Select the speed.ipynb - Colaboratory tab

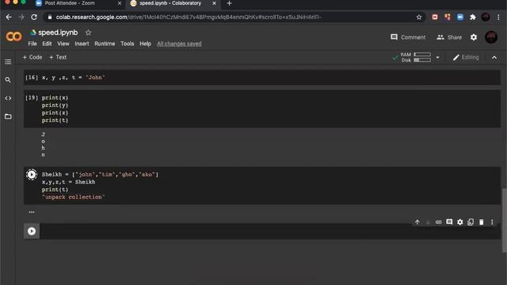(x=170, y=3)
